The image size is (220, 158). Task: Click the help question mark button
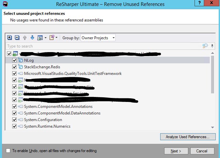click(200, 3)
